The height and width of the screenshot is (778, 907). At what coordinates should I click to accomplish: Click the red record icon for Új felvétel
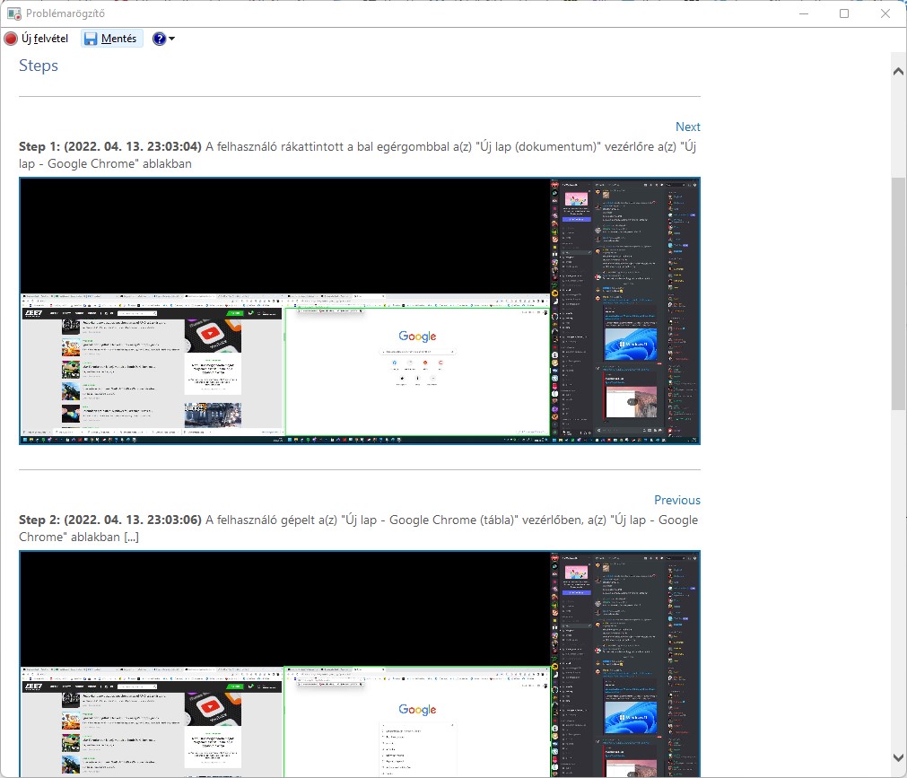point(11,39)
